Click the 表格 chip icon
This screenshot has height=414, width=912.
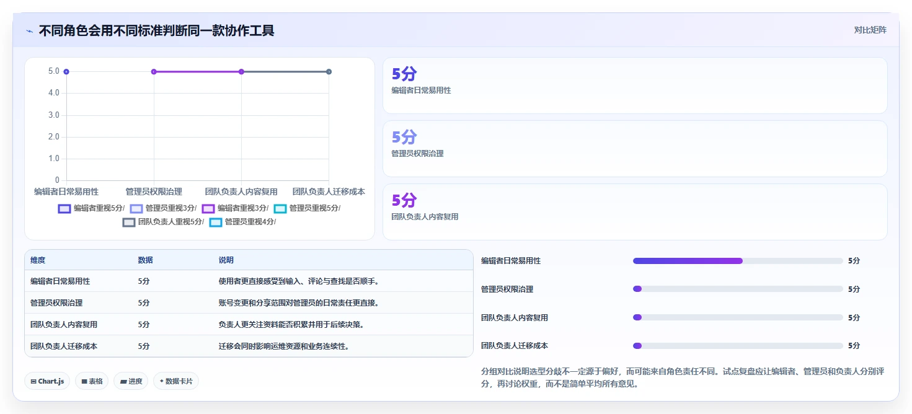[84, 381]
